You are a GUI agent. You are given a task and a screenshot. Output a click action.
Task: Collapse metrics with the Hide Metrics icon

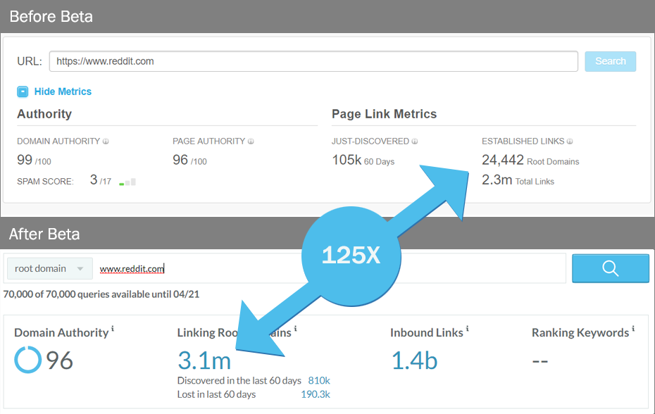coord(23,92)
